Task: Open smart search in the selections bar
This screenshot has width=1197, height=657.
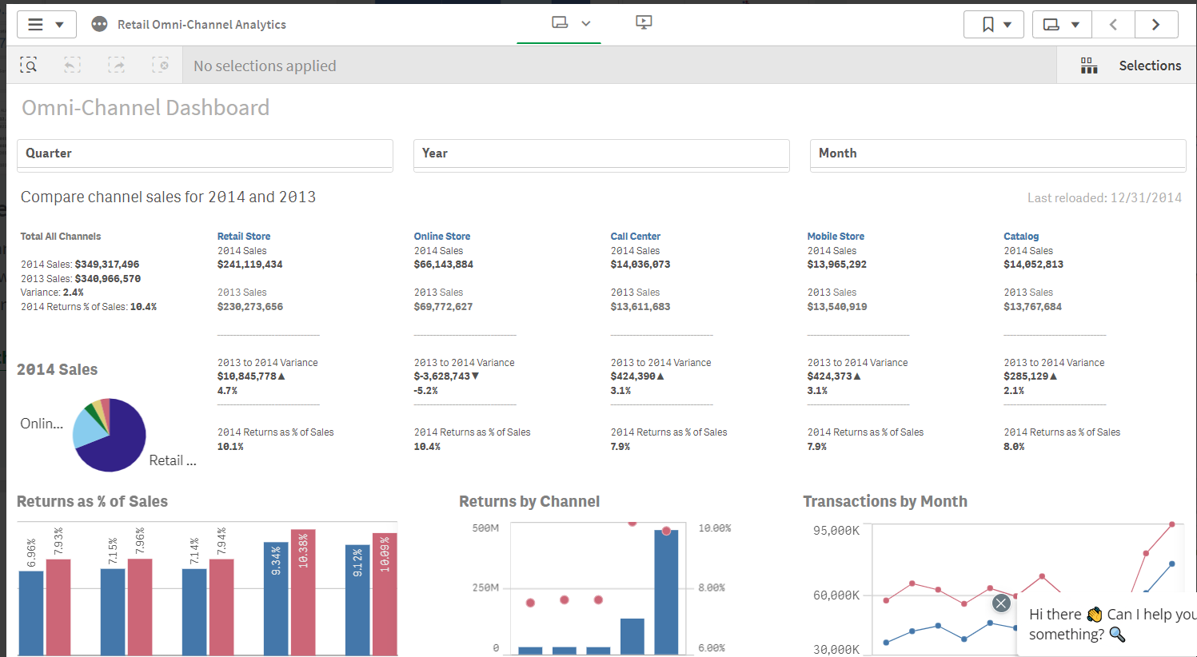Action: coord(29,66)
